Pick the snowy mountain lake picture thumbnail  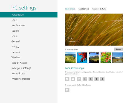(94, 57)
